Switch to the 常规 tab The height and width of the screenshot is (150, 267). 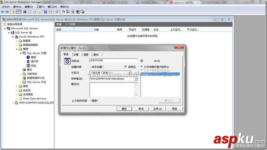(x=66, y=54)
